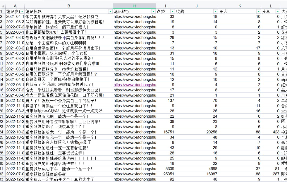Screen dimensions: 287x182
Task: Select column I header
Action: (x=166, y=6)
